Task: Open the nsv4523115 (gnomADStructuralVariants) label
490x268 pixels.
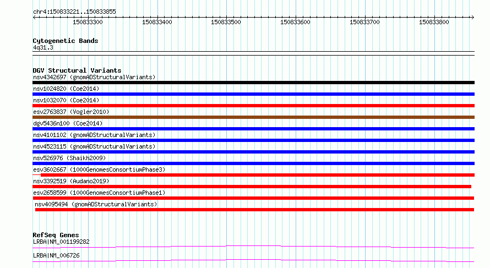Action: (x=94, y=146)
